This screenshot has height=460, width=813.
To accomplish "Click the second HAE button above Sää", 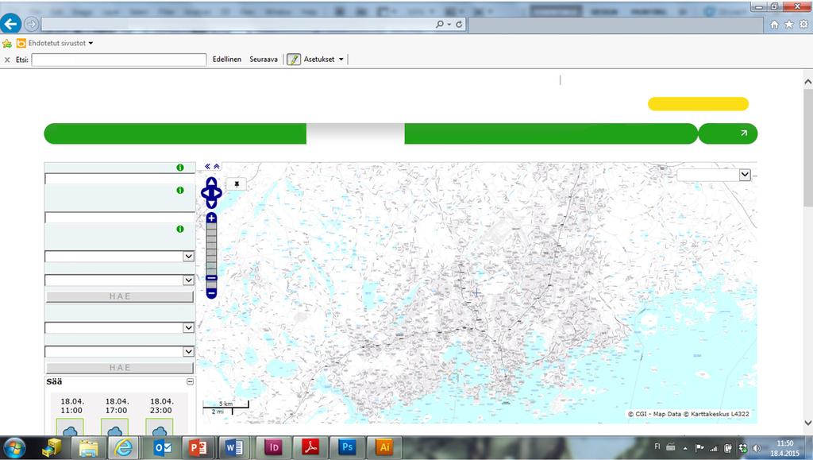I will pos(120,368).
